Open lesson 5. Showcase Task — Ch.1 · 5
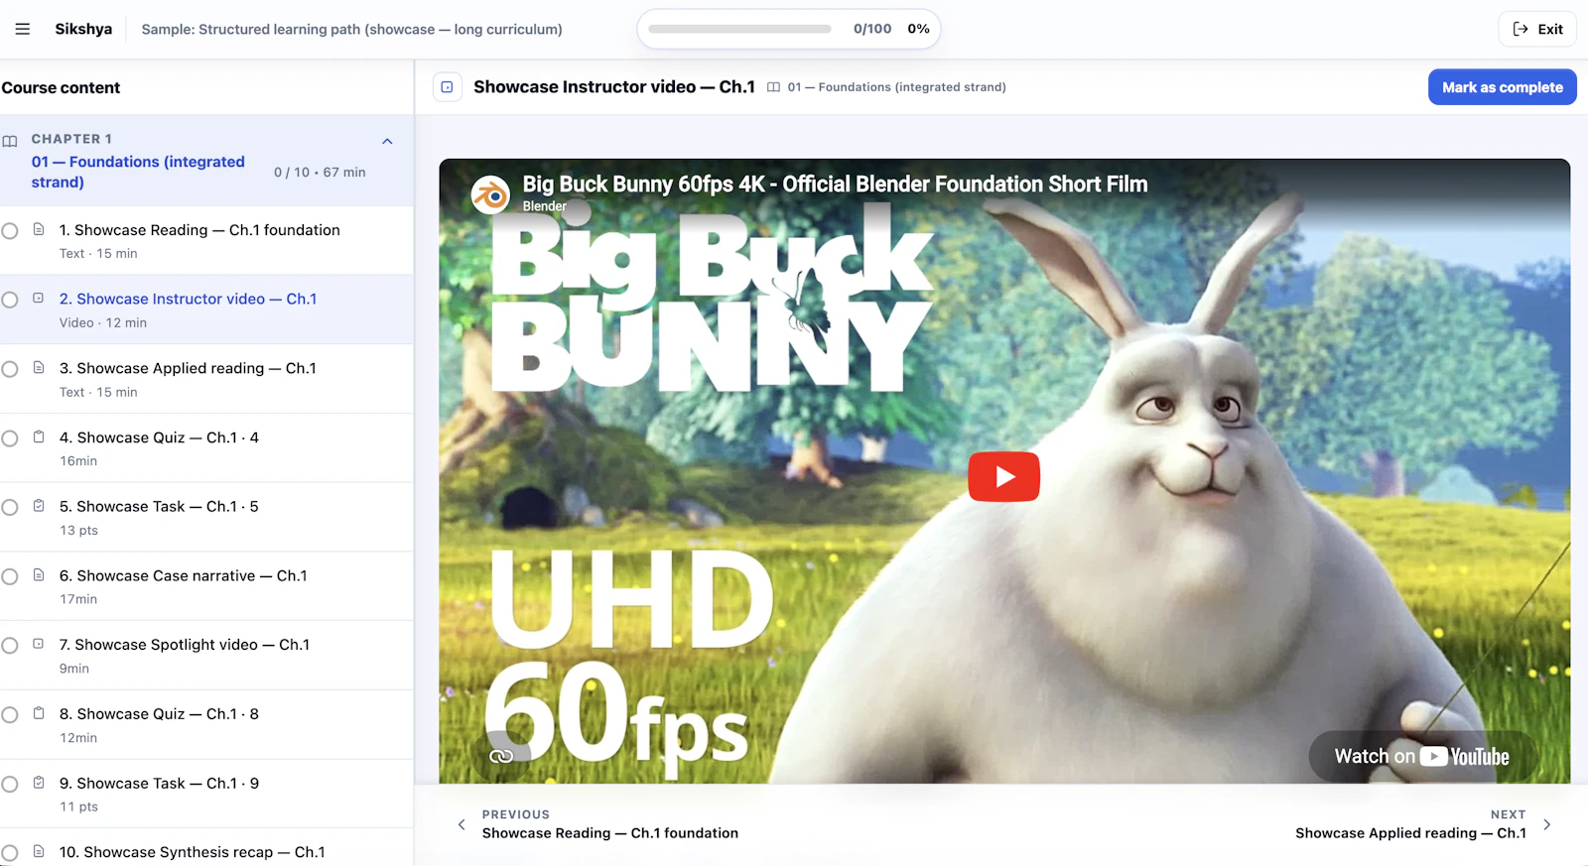 point(206,517)
